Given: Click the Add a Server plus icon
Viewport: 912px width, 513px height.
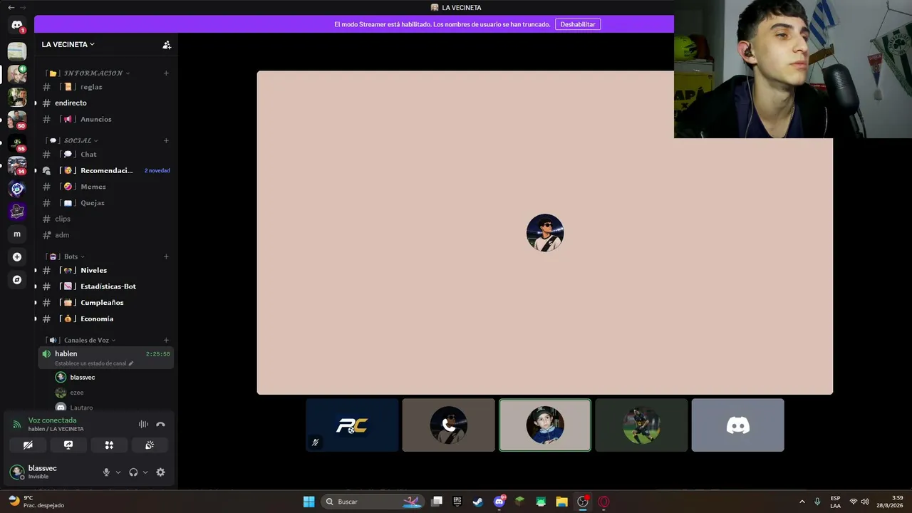Looking at the screenshot, I should pyautogui.click(x=17, y=257).
